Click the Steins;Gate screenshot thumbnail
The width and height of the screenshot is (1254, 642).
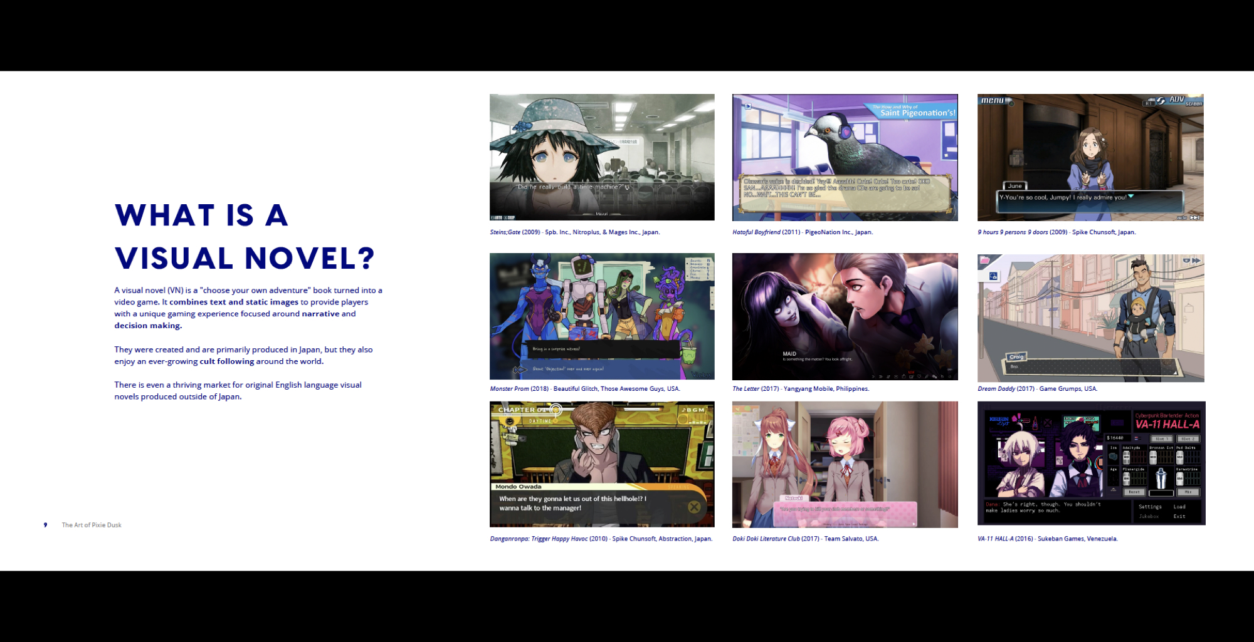(x=602, y=157)
